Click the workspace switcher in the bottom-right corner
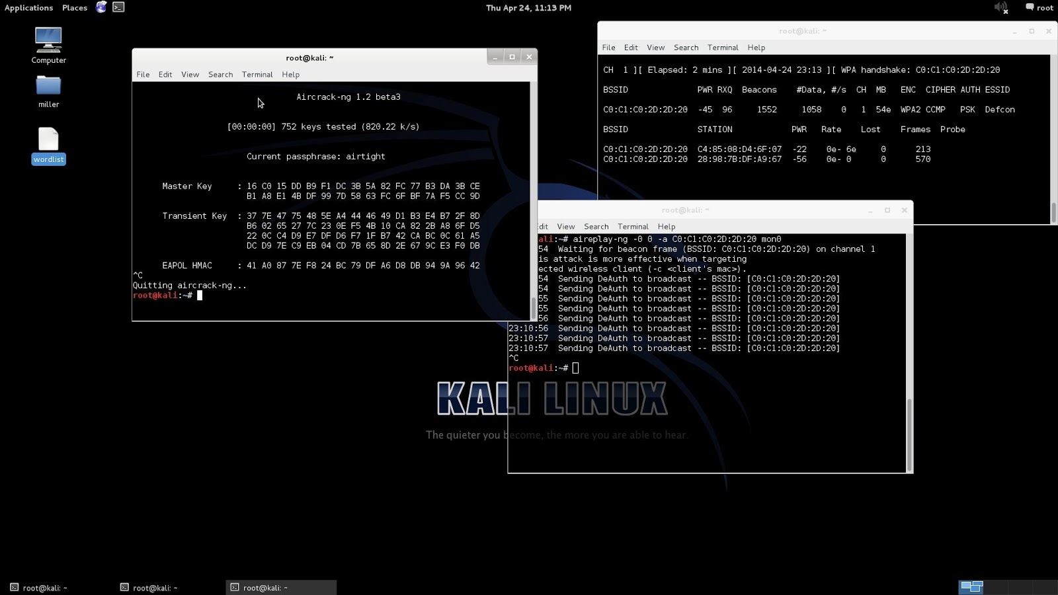The width and height of the screenshot is (1058, 595). (971, 587)
